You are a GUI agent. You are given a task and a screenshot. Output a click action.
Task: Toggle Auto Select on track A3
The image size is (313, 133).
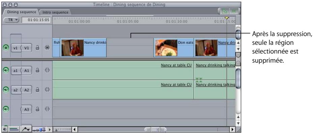tap(47, 109)
